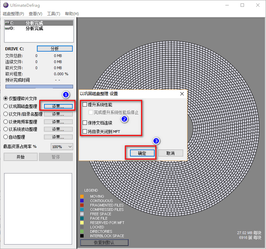This screenshot has height=249, width=266.
Task: Click the FREE SPACE legend swatch
Action: (82, 214)
